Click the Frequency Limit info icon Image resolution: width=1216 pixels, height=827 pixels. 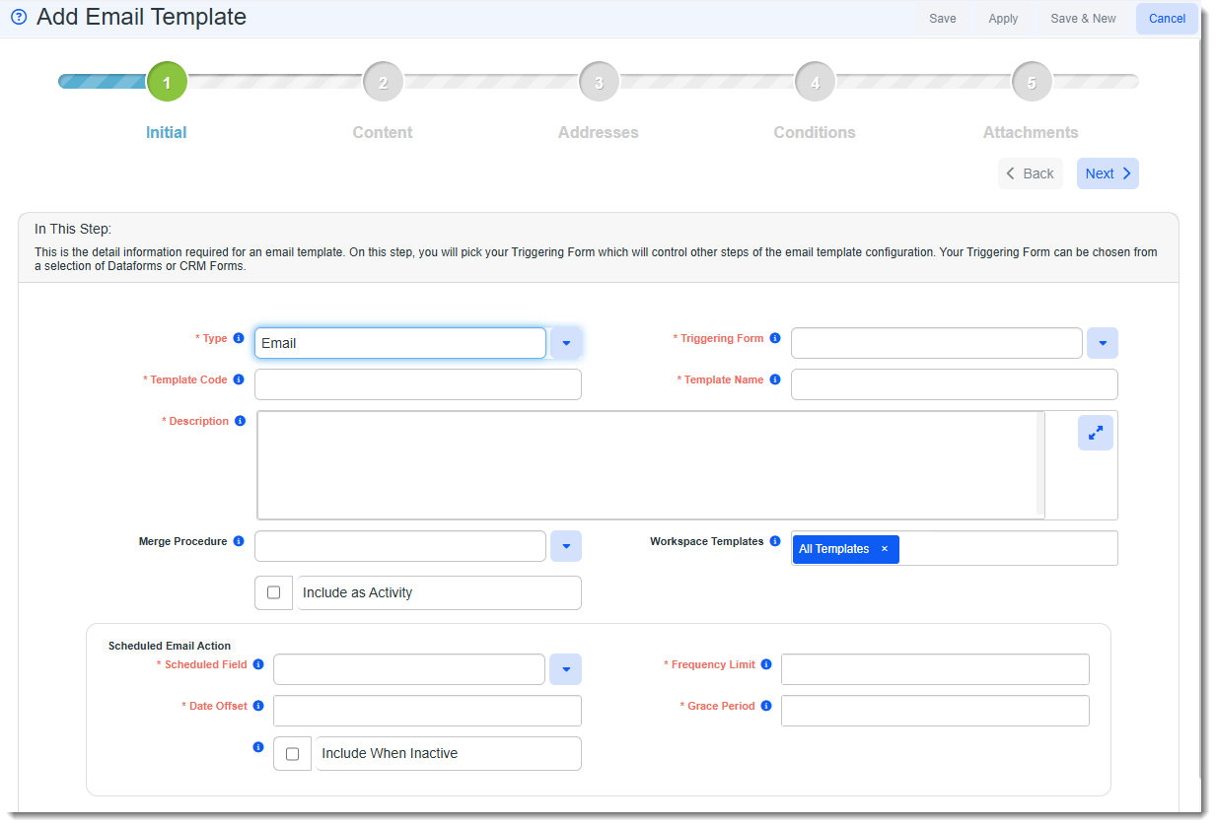coord(766,664)
